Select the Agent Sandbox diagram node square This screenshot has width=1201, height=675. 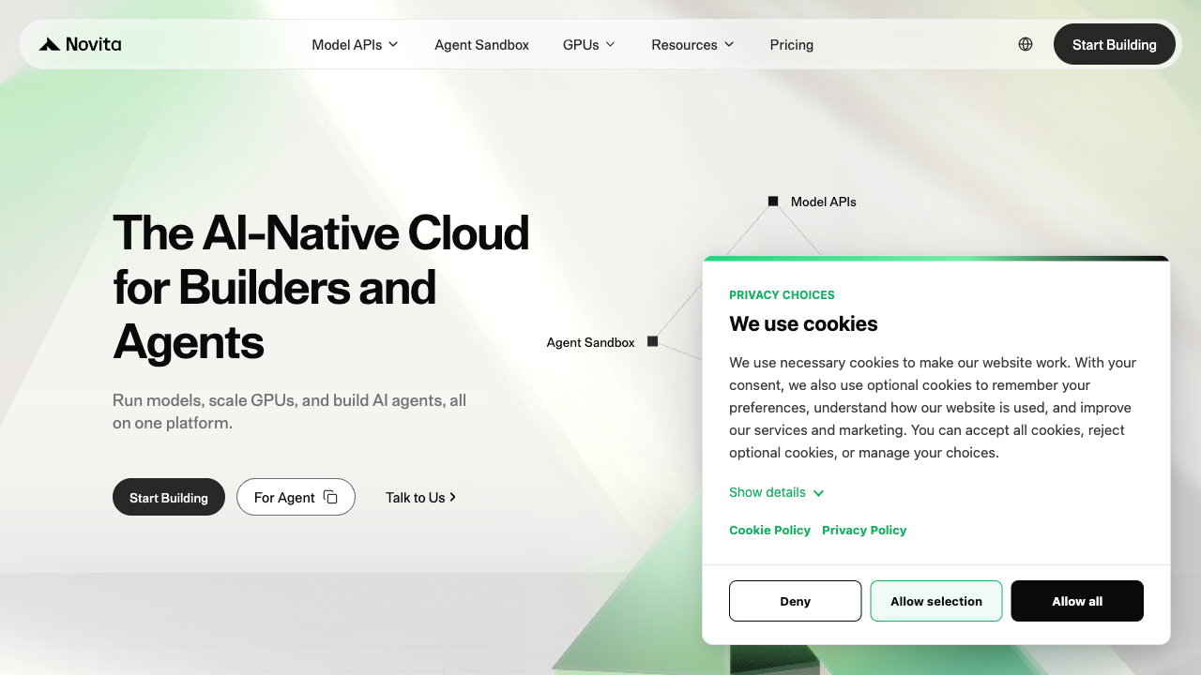[x=652, y=341]
